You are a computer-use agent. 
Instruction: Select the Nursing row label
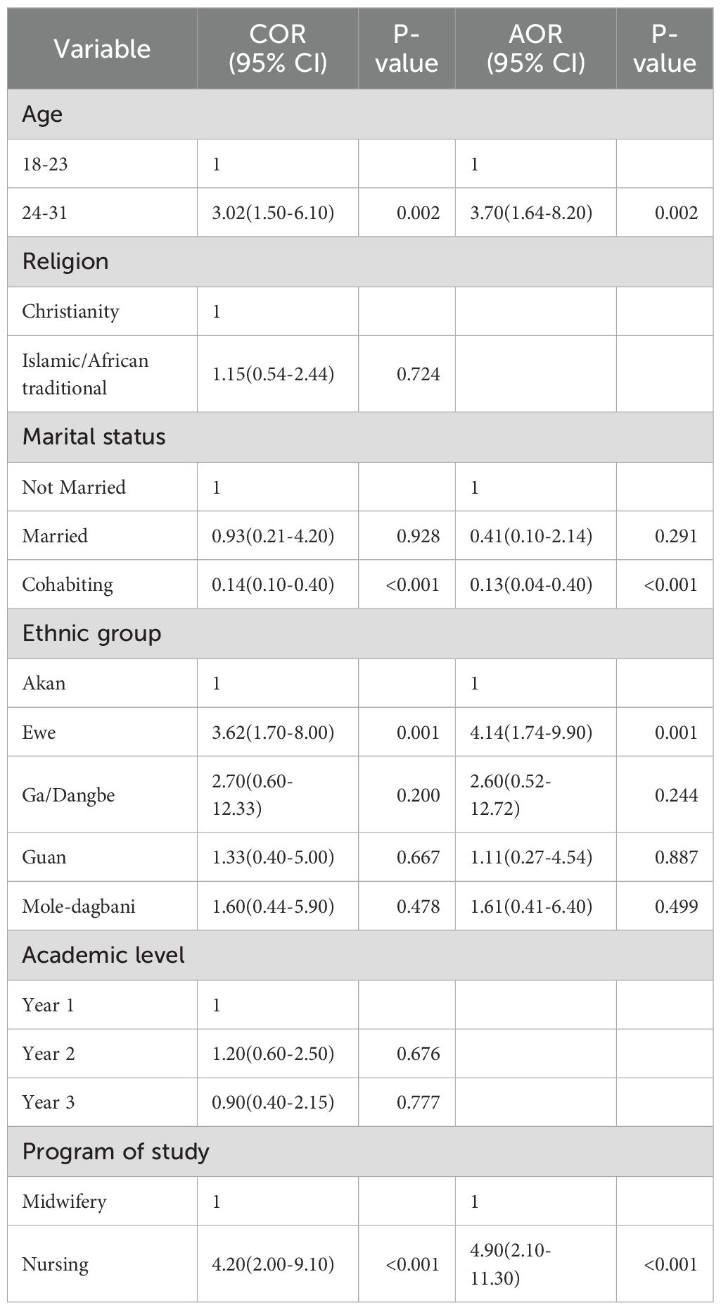tap(56, 1264)
